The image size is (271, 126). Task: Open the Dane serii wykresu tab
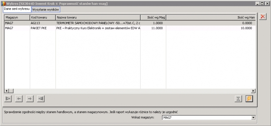[17, 9]
